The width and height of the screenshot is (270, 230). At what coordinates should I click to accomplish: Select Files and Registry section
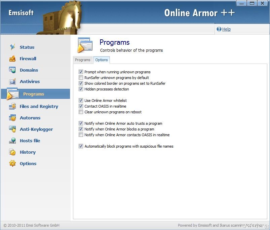(39, 107)
